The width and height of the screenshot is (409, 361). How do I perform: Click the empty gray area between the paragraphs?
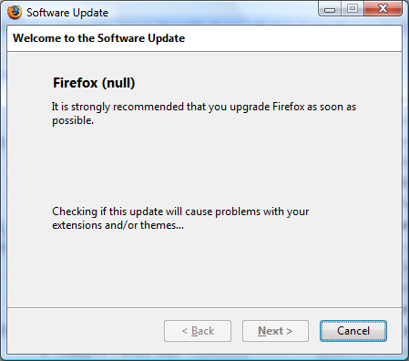pos(204,166)
